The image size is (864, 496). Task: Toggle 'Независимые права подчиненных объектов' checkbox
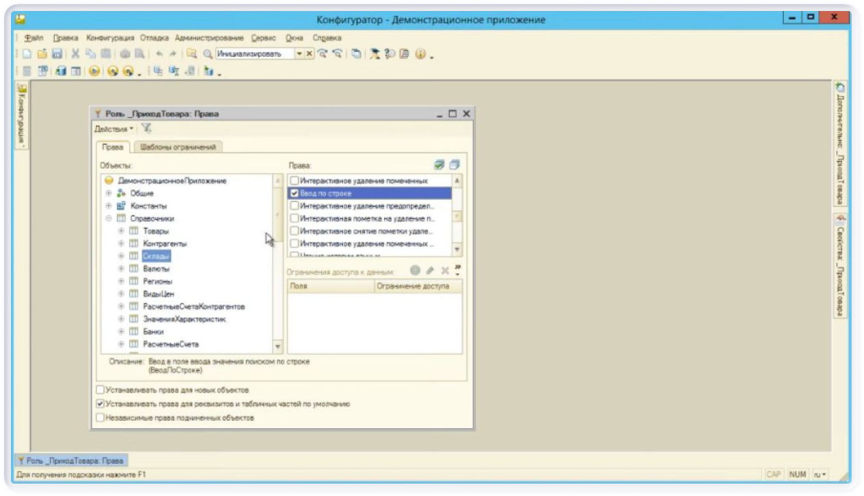101,417
